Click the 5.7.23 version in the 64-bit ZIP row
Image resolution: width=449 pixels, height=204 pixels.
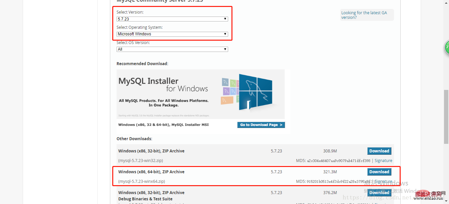[276, 172]
